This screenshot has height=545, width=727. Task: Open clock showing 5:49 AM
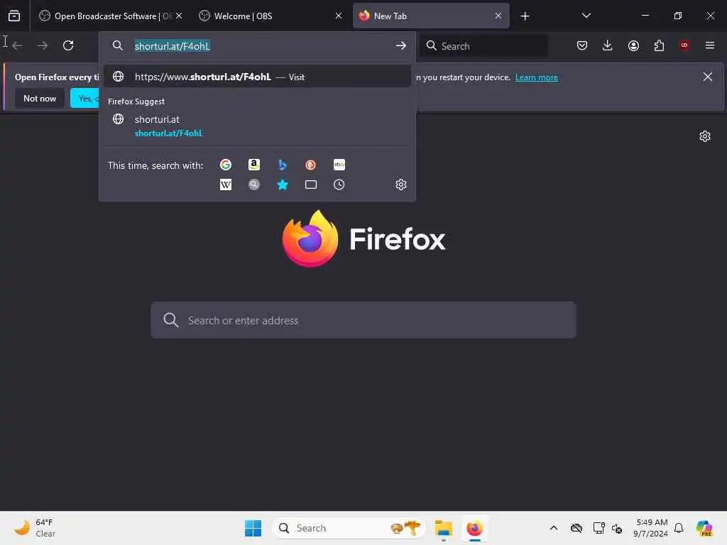click(x=651, y=528)
